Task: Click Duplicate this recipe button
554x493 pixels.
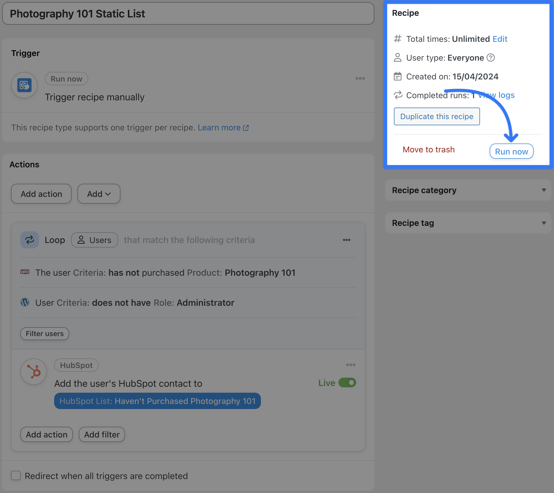Action: click(x=436, y=116)
